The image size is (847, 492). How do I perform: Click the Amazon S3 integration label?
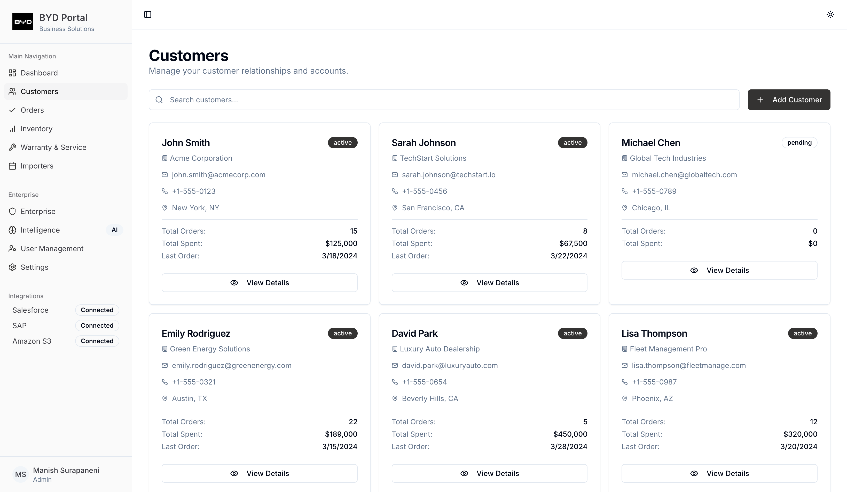(32, 341)
